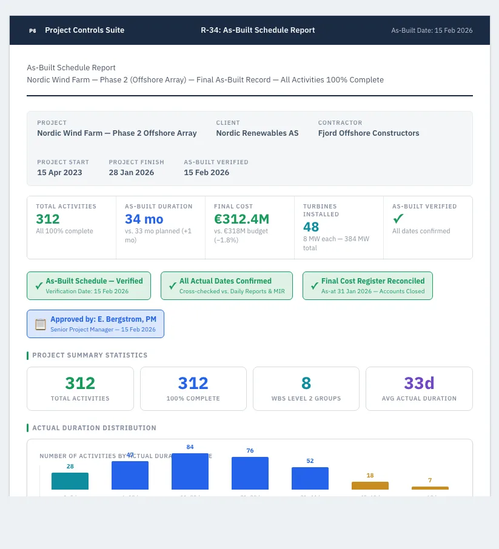Open the Approved by E. Bergstrom badge
The image size is (499, 549).
coord(95,324)
